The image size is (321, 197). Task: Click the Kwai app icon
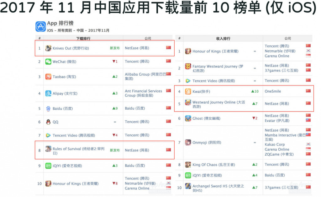[188, 91]
